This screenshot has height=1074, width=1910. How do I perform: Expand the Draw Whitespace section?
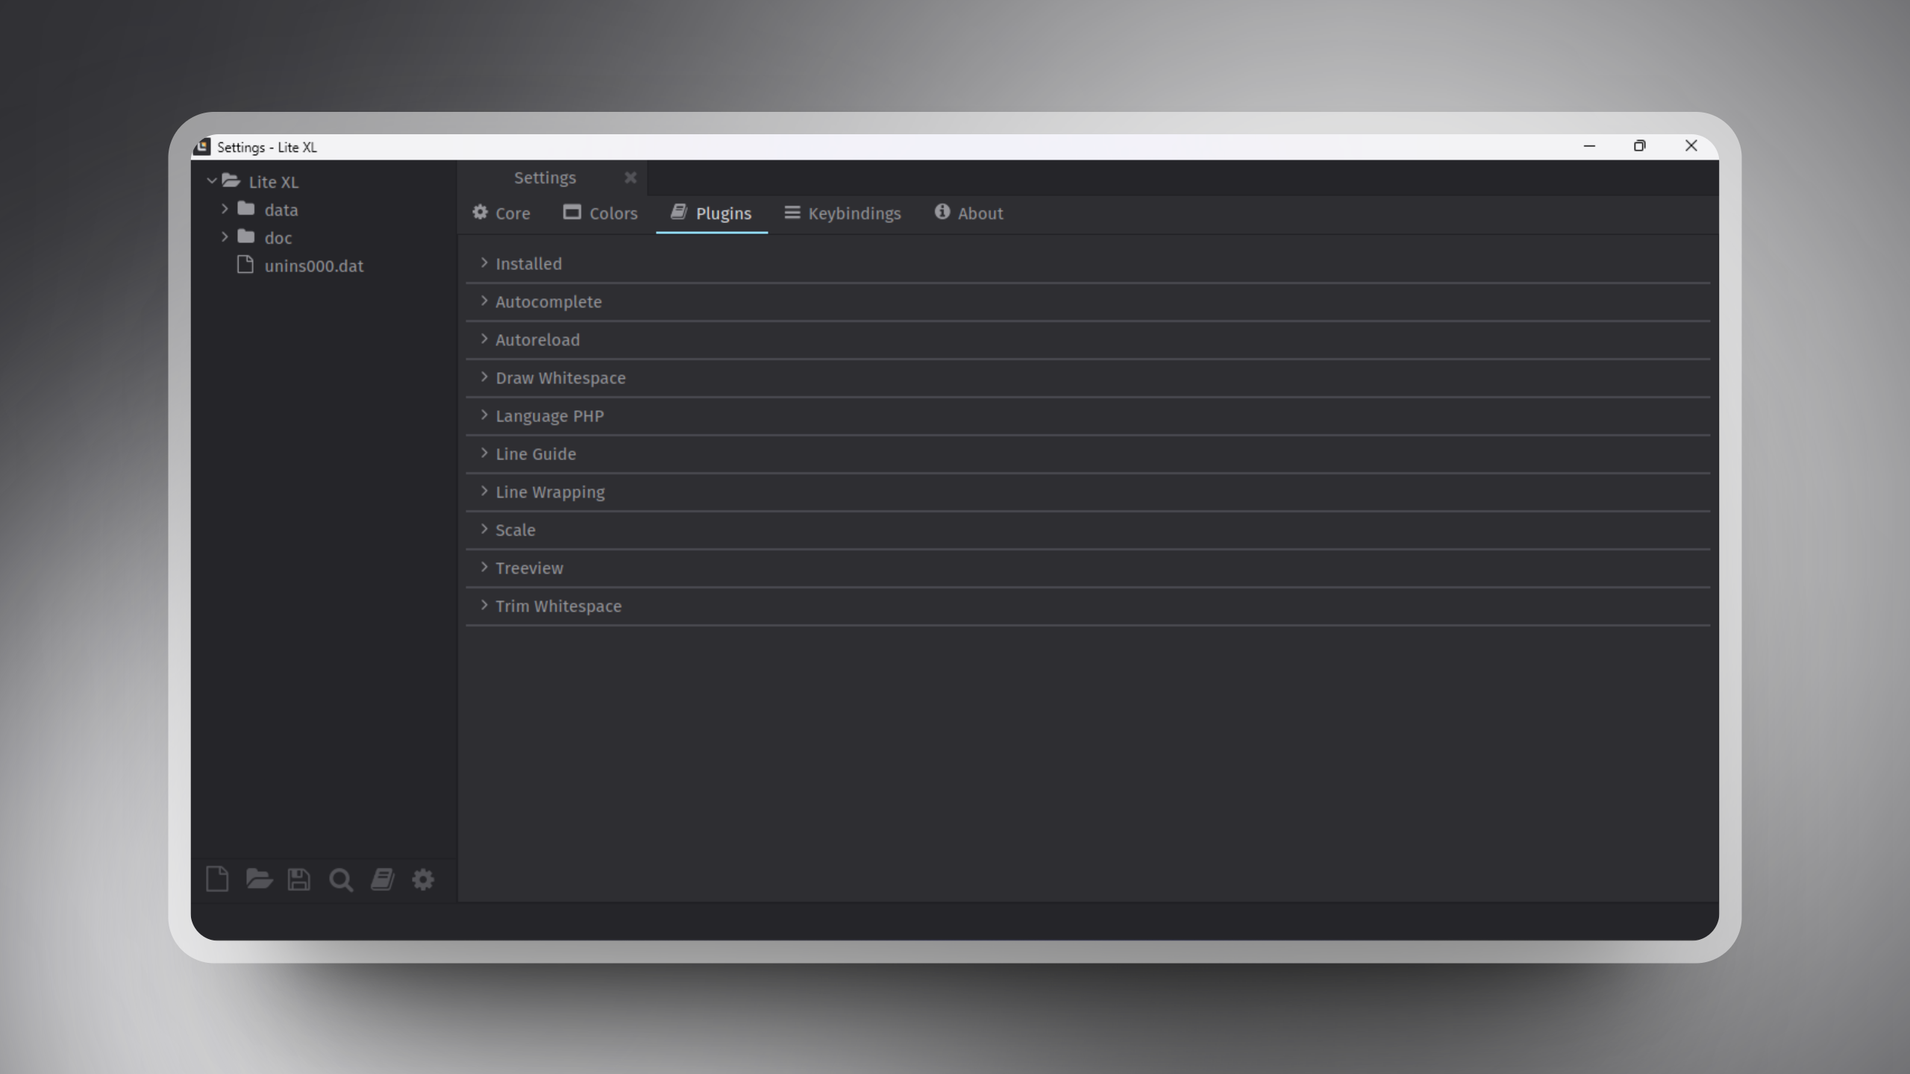[x=560, y=377]
